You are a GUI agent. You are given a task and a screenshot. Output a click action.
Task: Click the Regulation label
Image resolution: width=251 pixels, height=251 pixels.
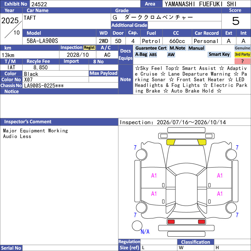tap(129, 242)
